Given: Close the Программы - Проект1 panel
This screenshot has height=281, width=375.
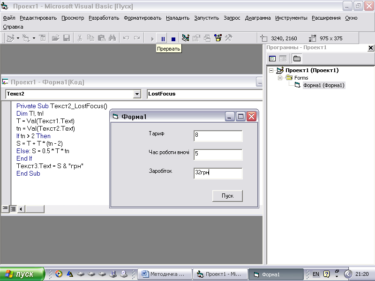Looking at the screenshot, I should coord(370,48).
